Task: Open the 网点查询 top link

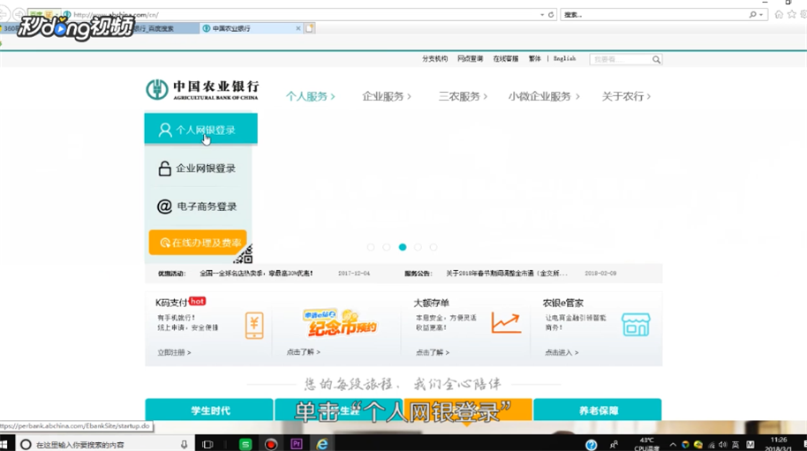Action: point(470,58)
